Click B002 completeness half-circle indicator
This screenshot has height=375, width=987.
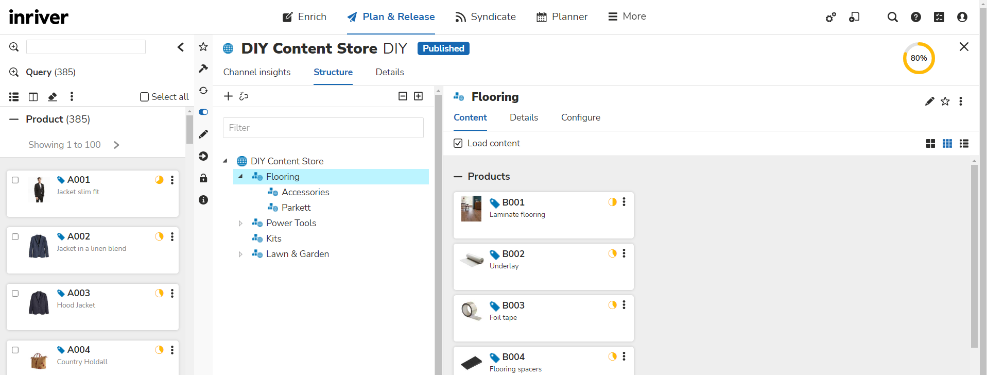612,253
